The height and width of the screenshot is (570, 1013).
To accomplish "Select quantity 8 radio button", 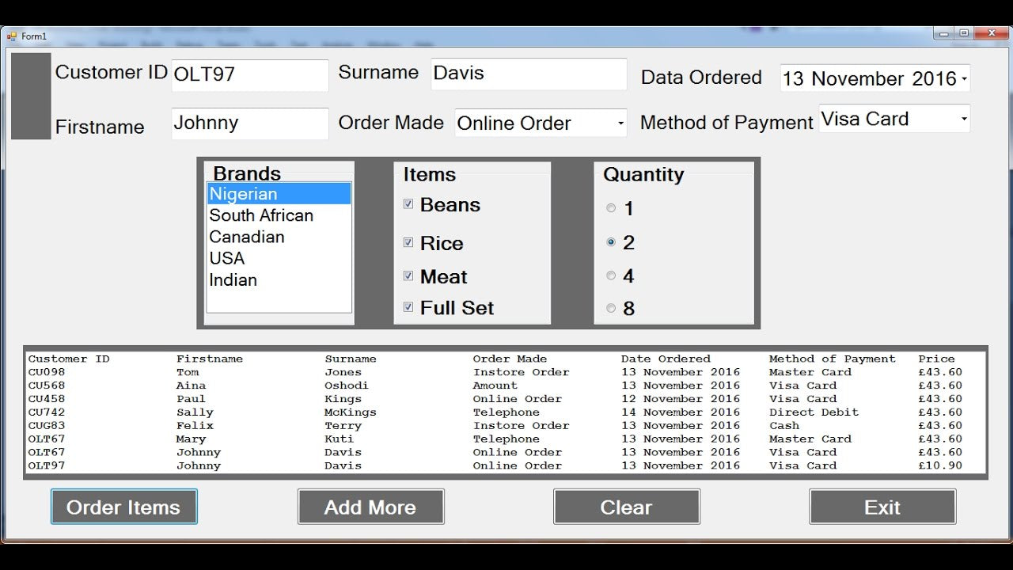I will pos(611,308).
